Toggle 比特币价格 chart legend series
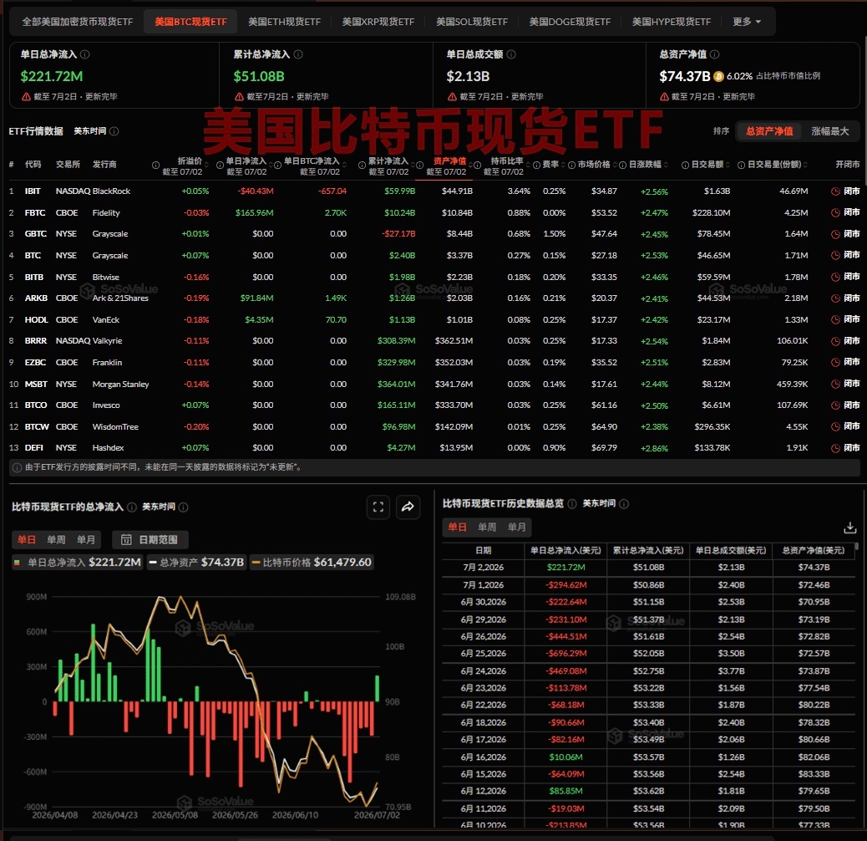 click(312, 562)
